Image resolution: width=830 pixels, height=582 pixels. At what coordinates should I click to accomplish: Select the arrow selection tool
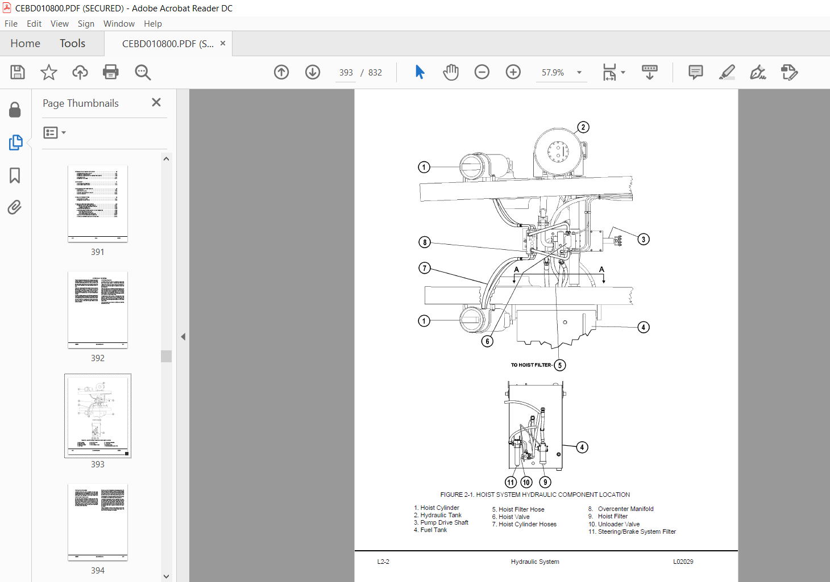(420, 72)
